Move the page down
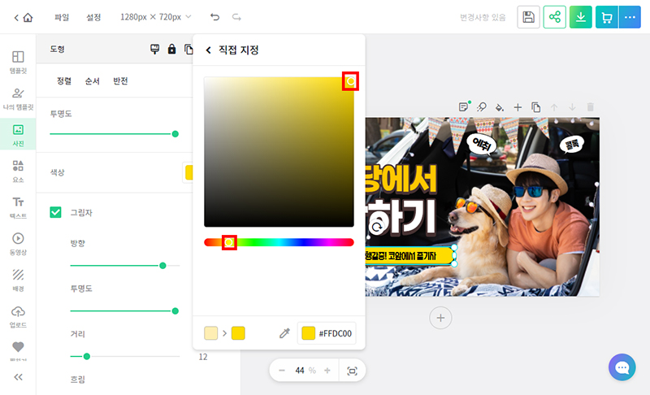This screenshot has height=395, width=650. pos(572,107)
